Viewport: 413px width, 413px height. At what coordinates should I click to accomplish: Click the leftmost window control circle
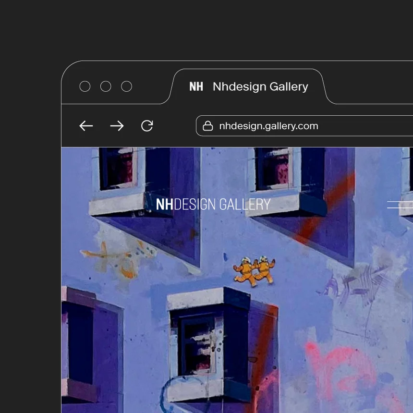85,86
